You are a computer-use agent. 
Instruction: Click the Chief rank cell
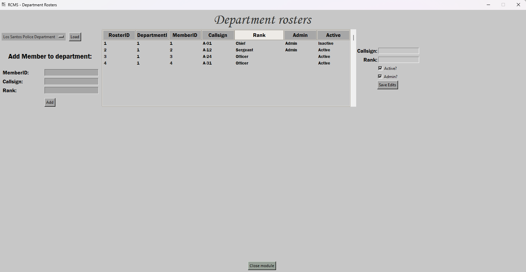(x=240, y=43)
